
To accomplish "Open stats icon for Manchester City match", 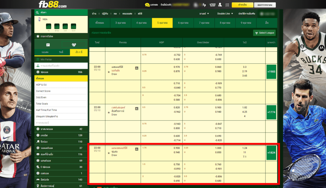I will pyautogui.click(x=137, y=149).
